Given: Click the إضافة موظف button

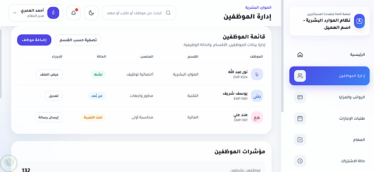Looking at the screenshot, I should tap(34, 40).
